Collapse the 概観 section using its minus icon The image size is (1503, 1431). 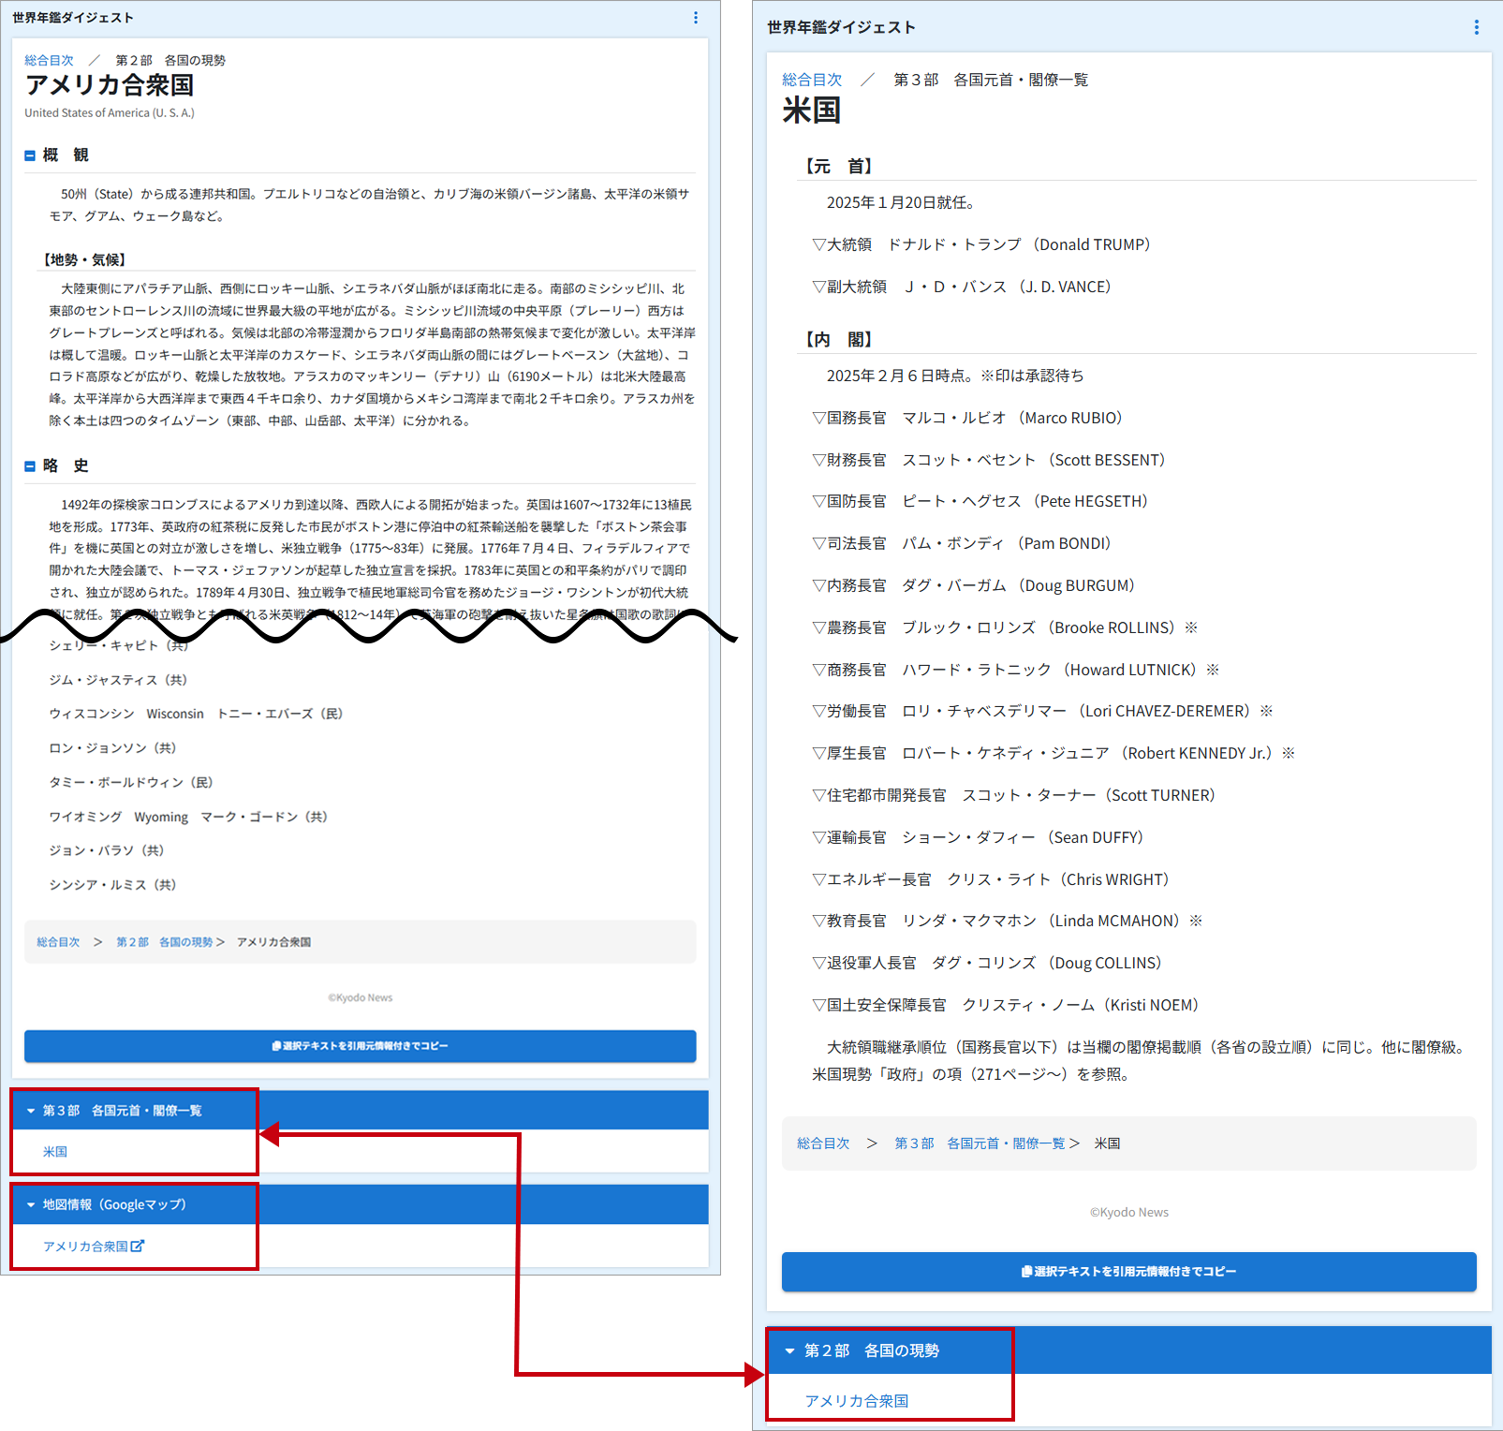click(x=30, y=155)
